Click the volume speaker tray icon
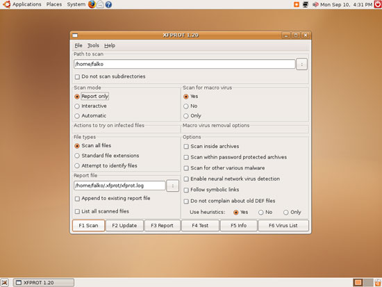 point(315,4)
